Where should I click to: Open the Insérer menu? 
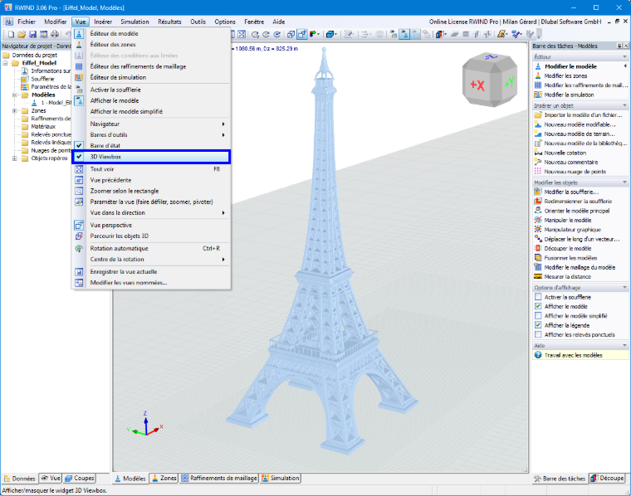click(x=103, y=22)
